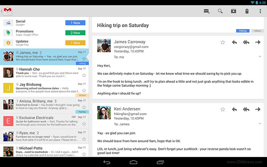Open the overflow menu (three dots)
The image size is (267, 167).
coord(260,11)
